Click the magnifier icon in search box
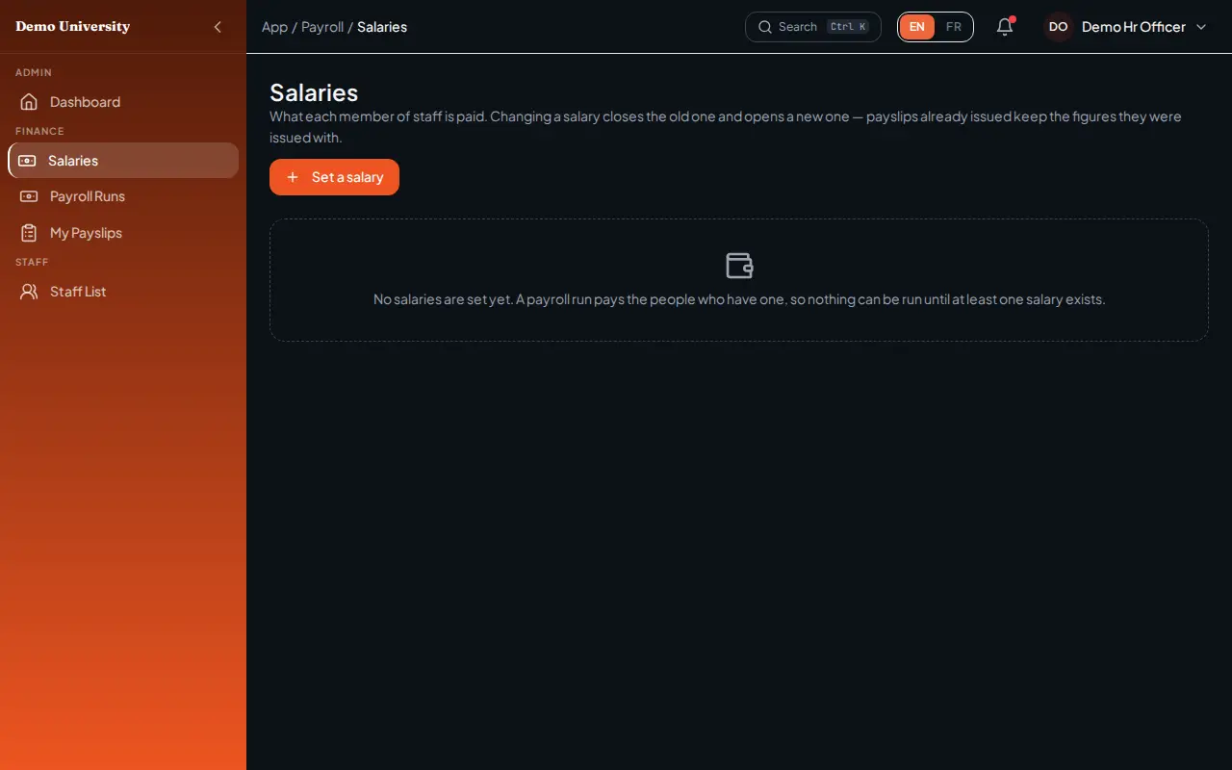The height and width of the screenshot is (770, 1232). (765, 27)
